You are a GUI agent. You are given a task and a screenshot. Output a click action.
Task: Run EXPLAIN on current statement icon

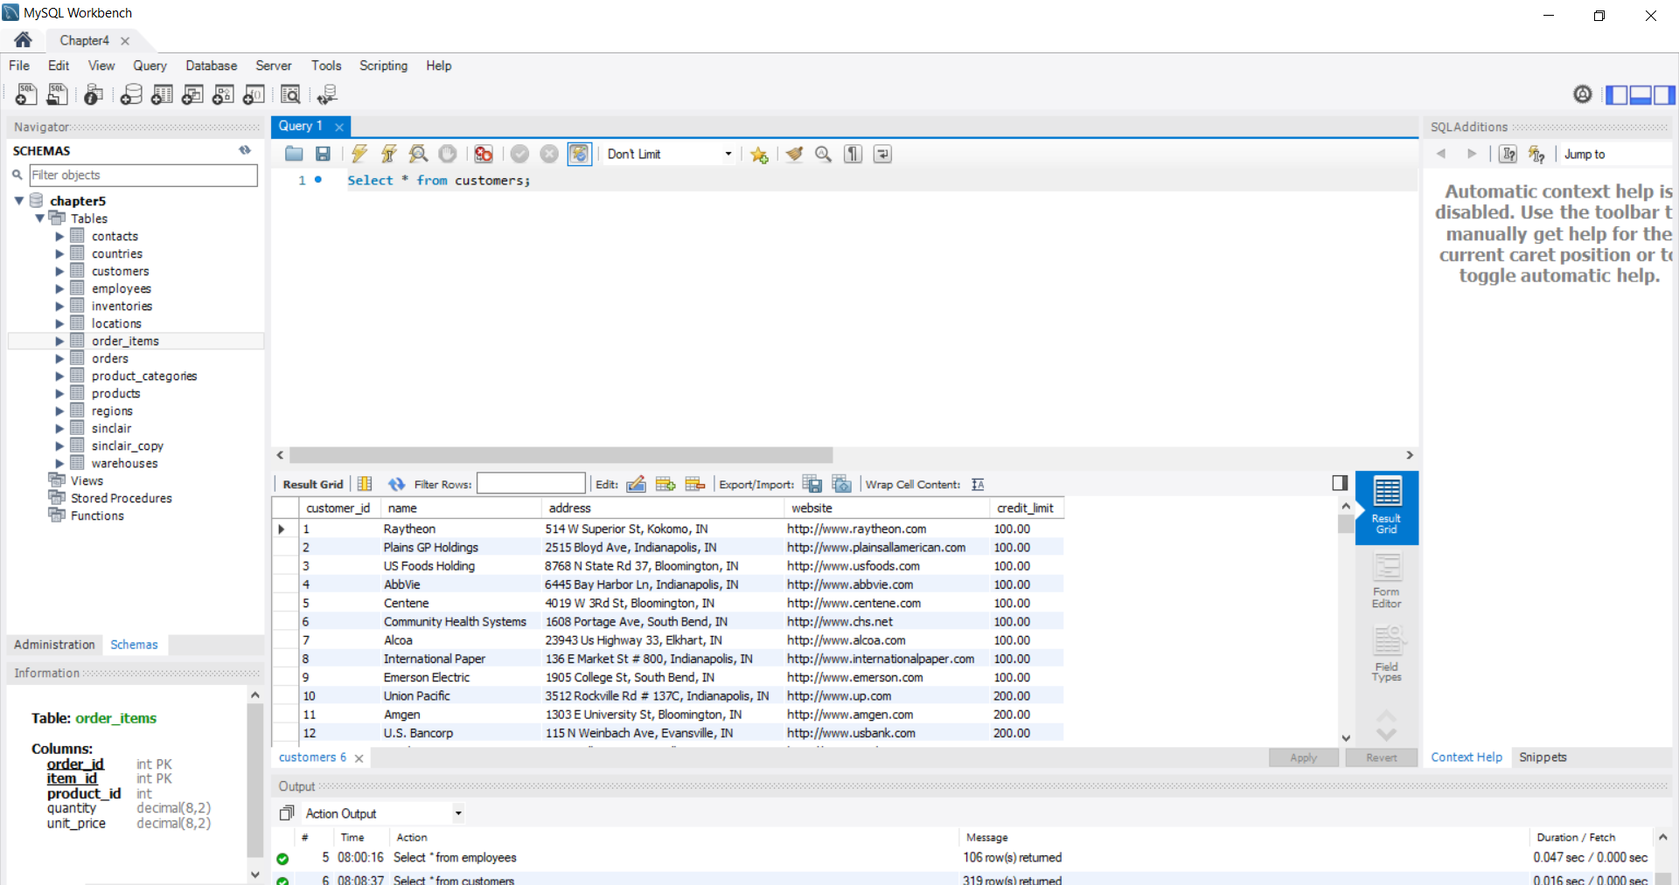[419, 154]
